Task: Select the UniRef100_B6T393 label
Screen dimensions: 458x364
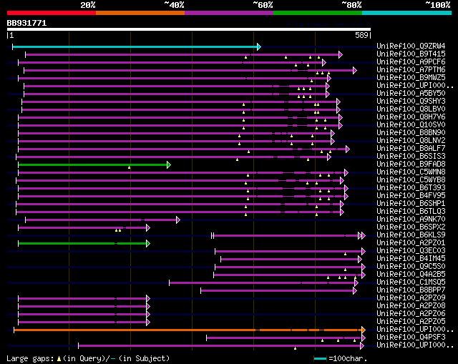Action: [411, 187]
